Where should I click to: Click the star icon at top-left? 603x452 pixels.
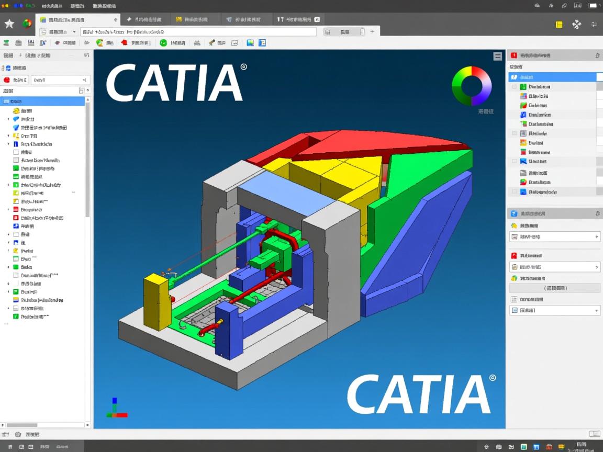coord(9,24)
